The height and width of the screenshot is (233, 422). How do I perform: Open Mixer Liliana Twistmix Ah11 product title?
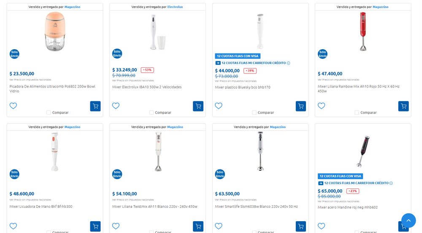154,207
